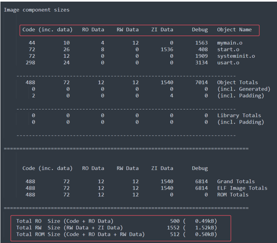
Task: Select debug value 1909 in systeminit.o row
Action: tap(202, 56)
